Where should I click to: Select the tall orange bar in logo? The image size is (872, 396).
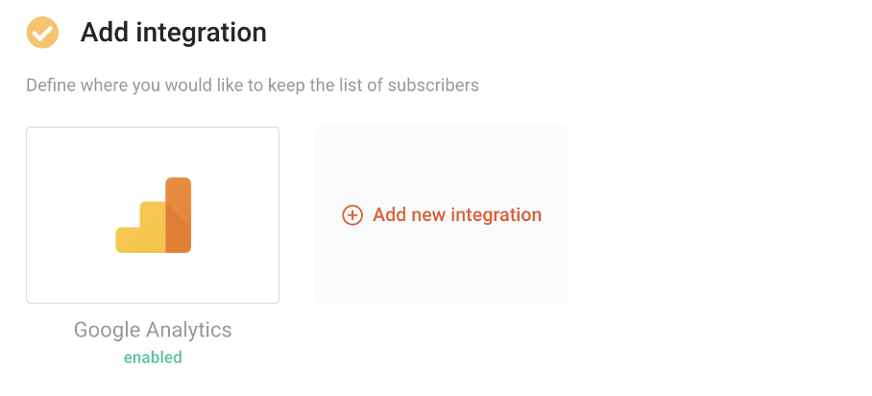[x=179, y=215]
